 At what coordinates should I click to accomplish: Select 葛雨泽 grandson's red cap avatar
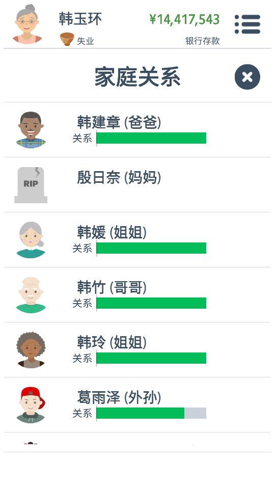pos(31,405)
